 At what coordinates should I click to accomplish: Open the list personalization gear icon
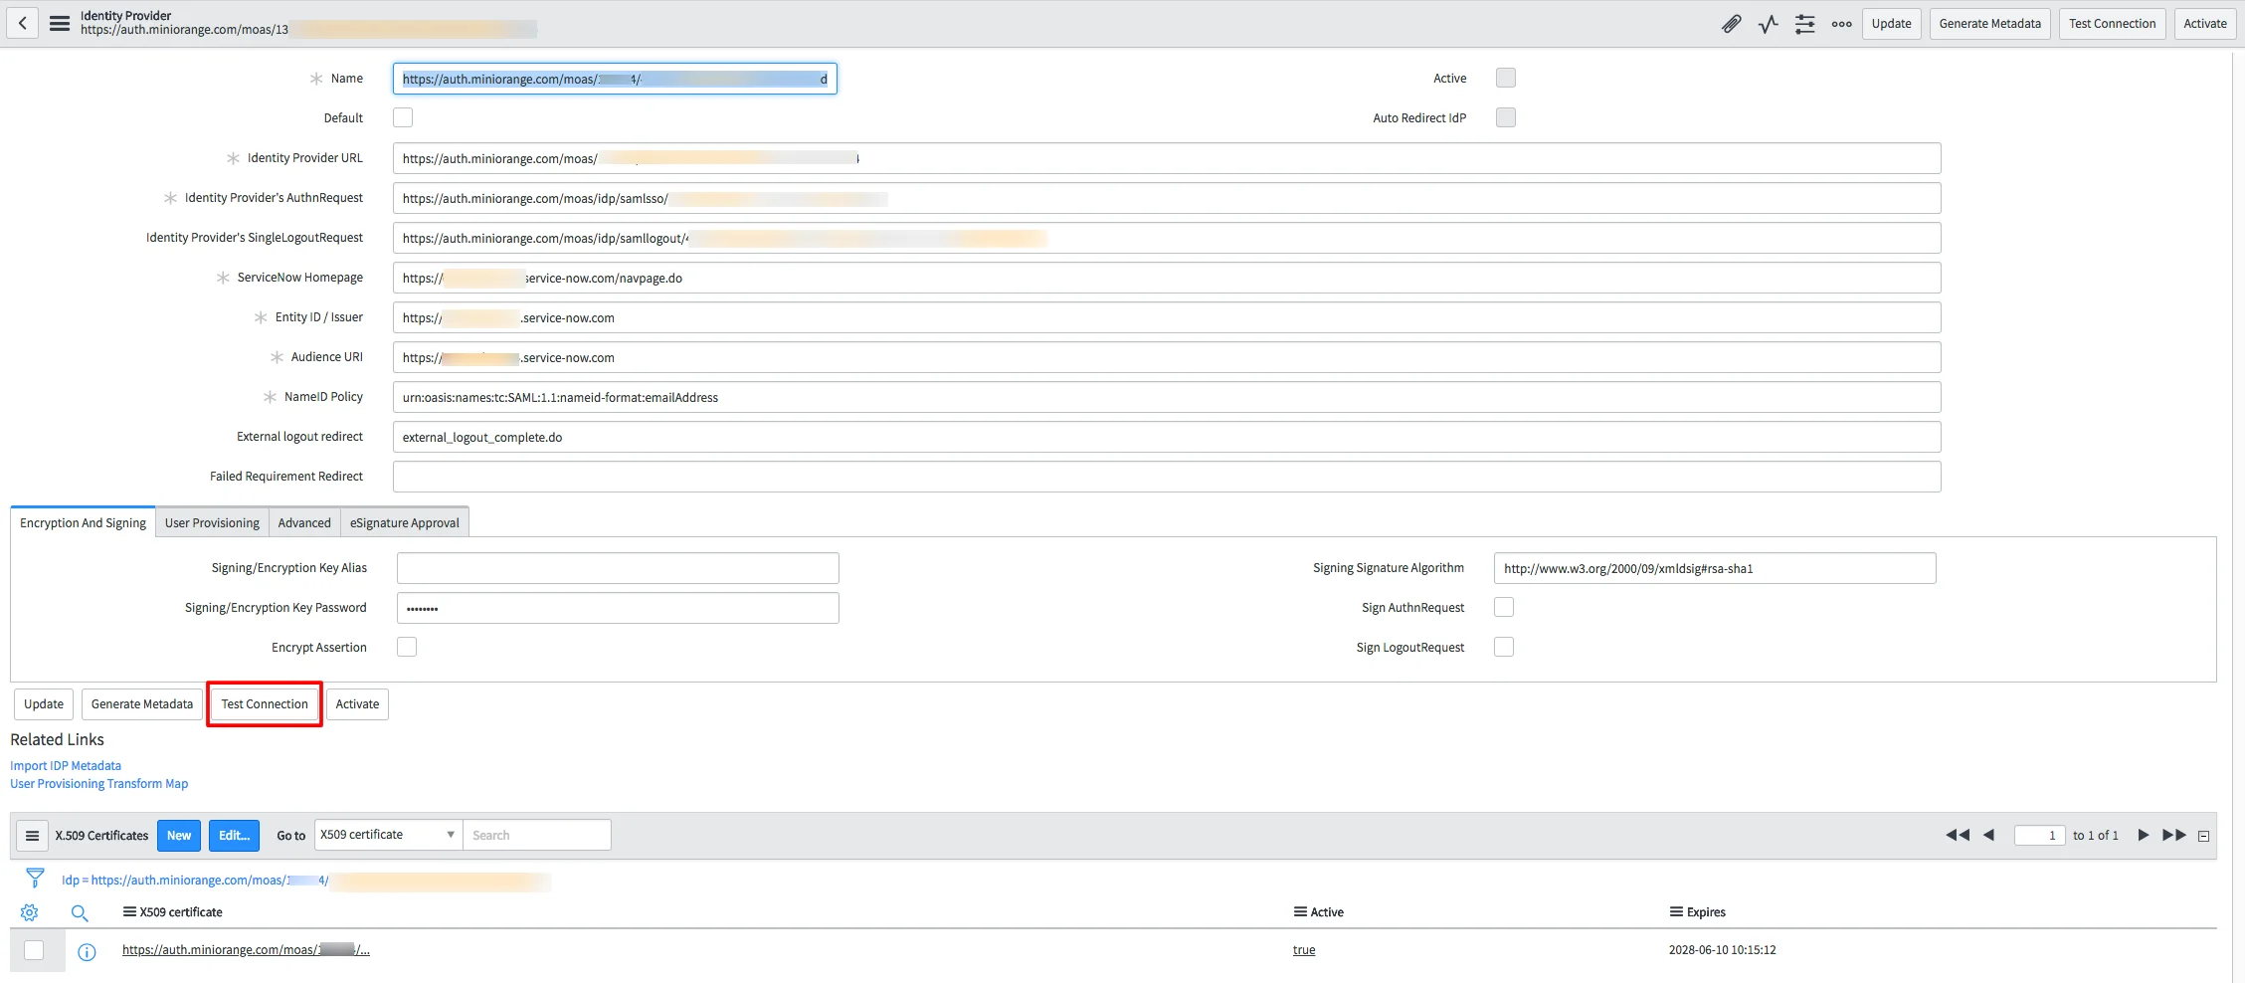click(29, 912)
